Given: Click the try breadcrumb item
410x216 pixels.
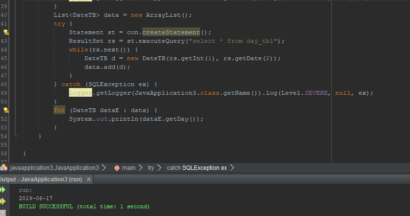Looking at the screenshot, I should pyautogui.click(x=151, y=168).
